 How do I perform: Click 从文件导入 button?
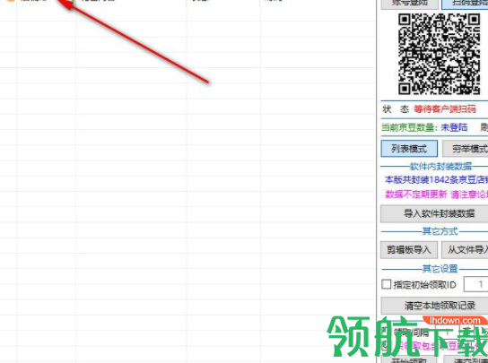[x=465, y=250]
